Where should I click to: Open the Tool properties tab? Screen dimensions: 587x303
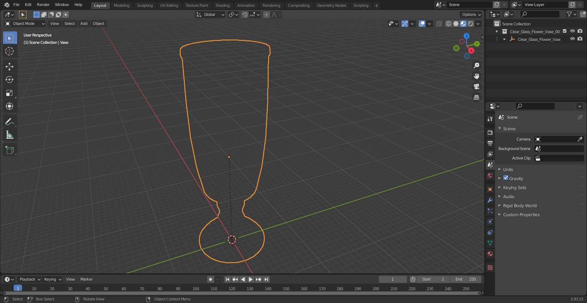tap(490, 119)
